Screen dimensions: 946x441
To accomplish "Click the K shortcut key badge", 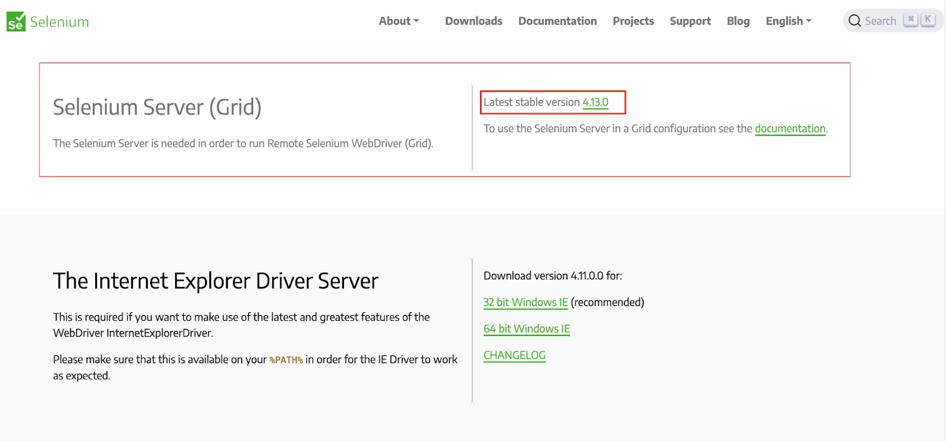I will [x=928, y=19].
